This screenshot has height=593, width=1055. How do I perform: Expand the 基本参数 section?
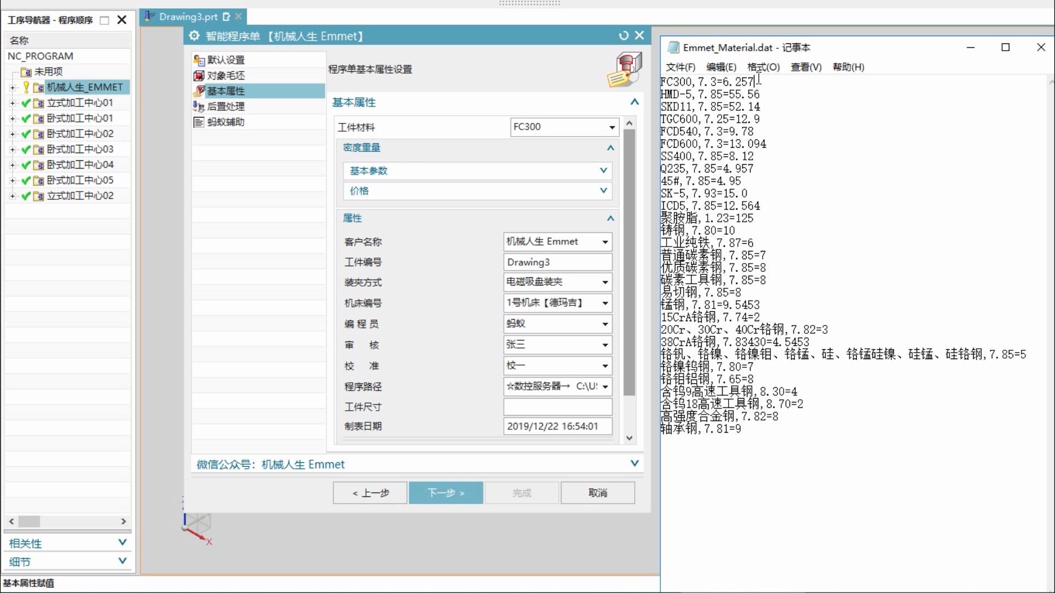(x=603, y=171)
